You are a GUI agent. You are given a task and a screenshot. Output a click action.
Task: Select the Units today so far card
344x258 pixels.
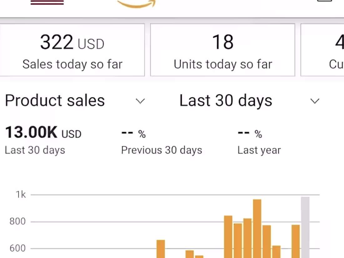(x=222, y=50)
